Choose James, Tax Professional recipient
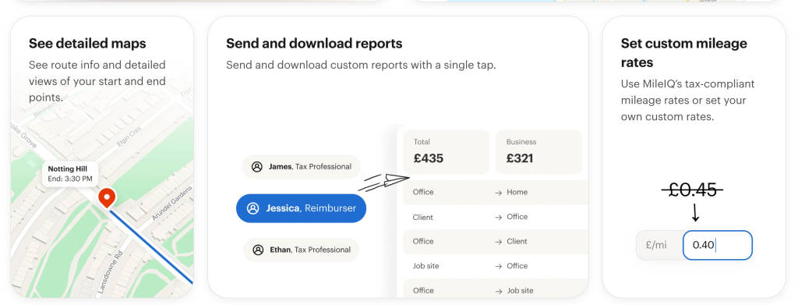 [x=302, y=166]
